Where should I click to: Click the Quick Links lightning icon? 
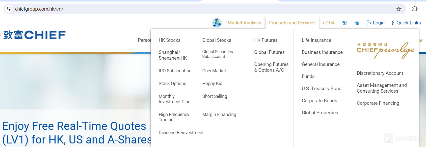[392, 23]
